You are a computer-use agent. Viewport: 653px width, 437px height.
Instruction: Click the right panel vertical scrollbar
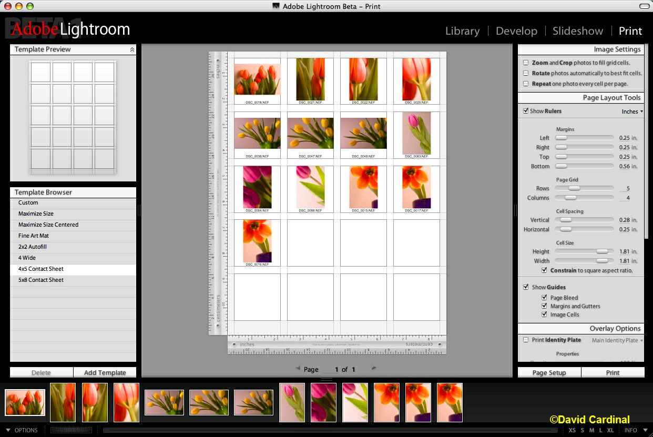(647, 142)
